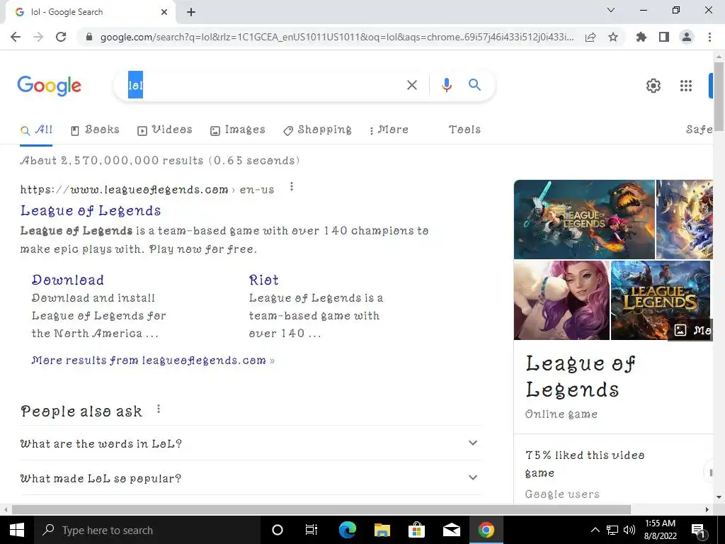The image size is (725, 544).
Task: Open search Tools options
Action: point(464,130)
